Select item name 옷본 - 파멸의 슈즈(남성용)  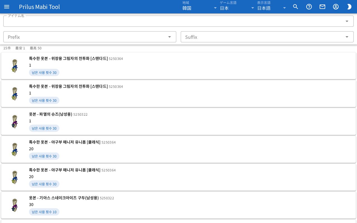(x=50, y=114)
